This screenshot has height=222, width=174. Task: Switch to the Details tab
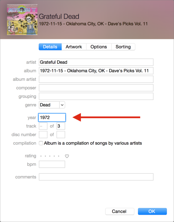click(x=50, y=47)
